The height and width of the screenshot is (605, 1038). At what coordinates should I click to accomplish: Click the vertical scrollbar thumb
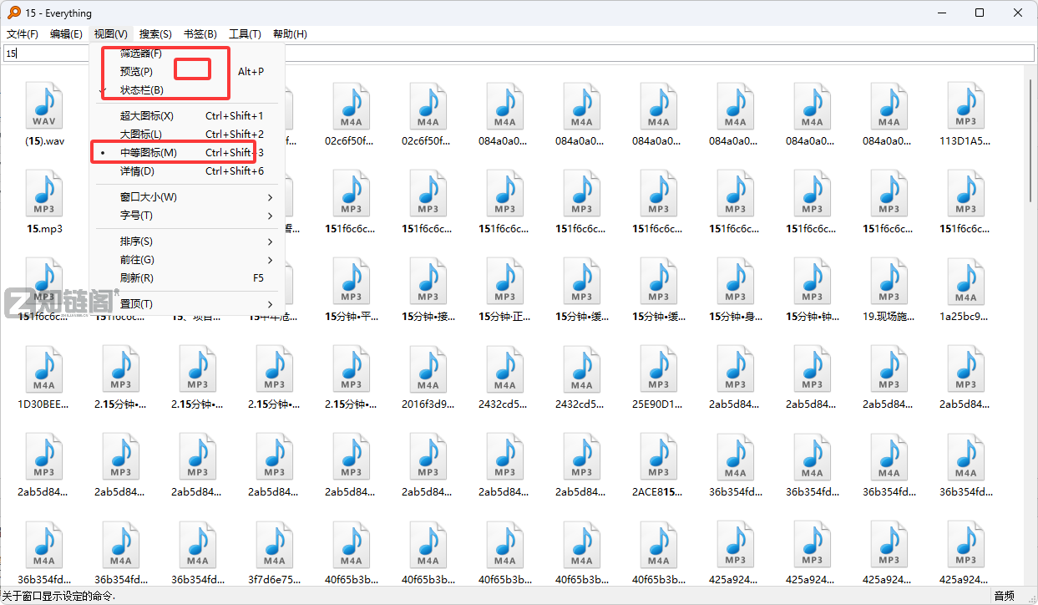[1030, 142]
